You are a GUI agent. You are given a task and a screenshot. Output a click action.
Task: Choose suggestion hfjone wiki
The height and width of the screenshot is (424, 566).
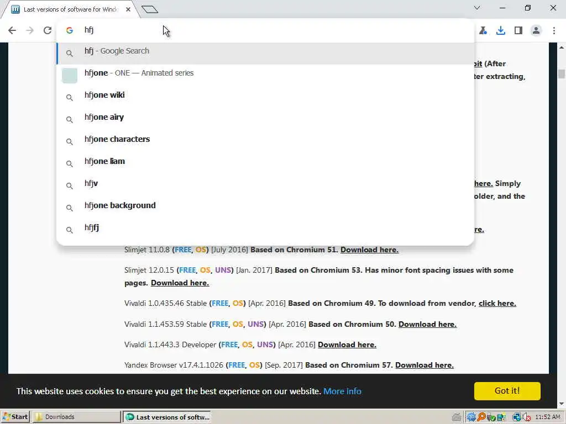tap(265, 97)
